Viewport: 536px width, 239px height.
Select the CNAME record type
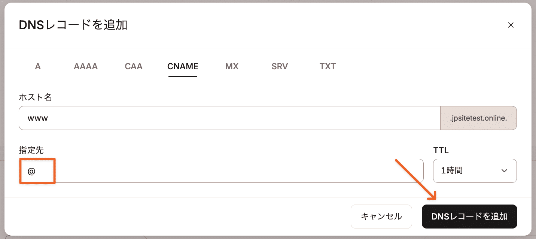coord(182,66)
